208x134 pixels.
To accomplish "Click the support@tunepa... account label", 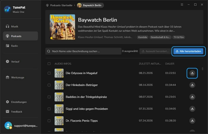I will click(26, 126).
